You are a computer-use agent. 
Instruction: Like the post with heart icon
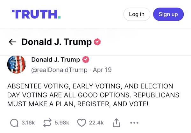click(x=82, y=123)
